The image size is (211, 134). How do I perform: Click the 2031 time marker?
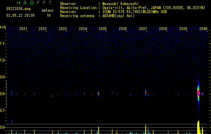tap(23, 29)
